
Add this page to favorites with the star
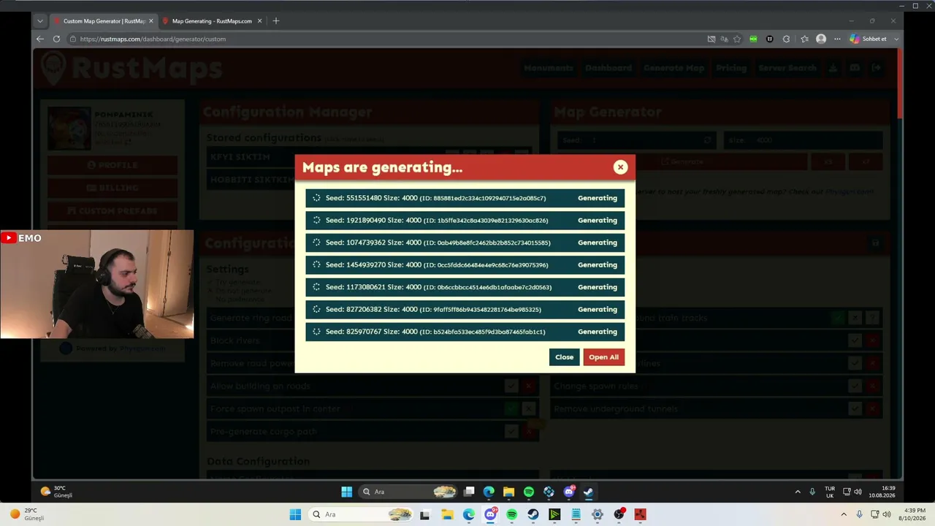(737, 39)
